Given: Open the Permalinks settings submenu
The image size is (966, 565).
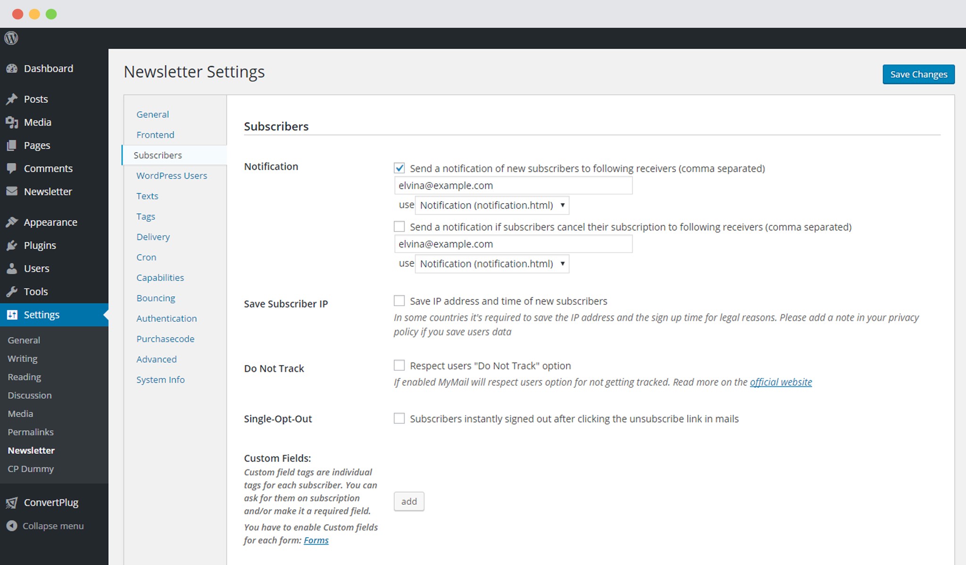Looking at the screenshot, I should click(30, 432).
